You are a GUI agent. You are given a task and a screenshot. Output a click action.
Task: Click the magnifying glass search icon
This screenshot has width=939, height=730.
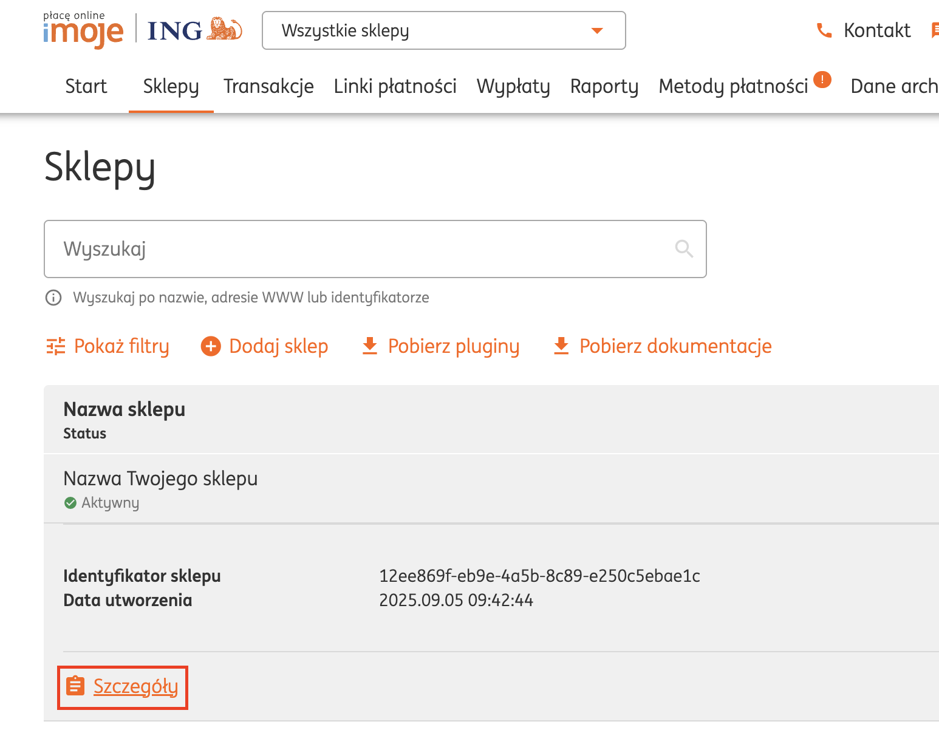pos(683,248)
